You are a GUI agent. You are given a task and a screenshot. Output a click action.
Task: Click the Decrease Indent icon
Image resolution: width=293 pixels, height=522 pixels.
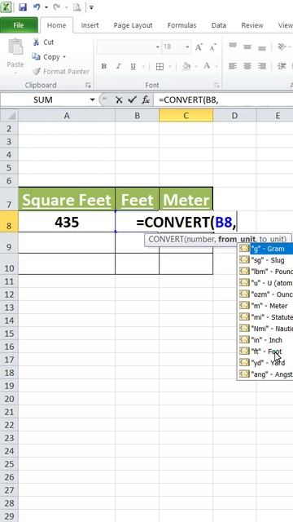(x=282, y=66)
